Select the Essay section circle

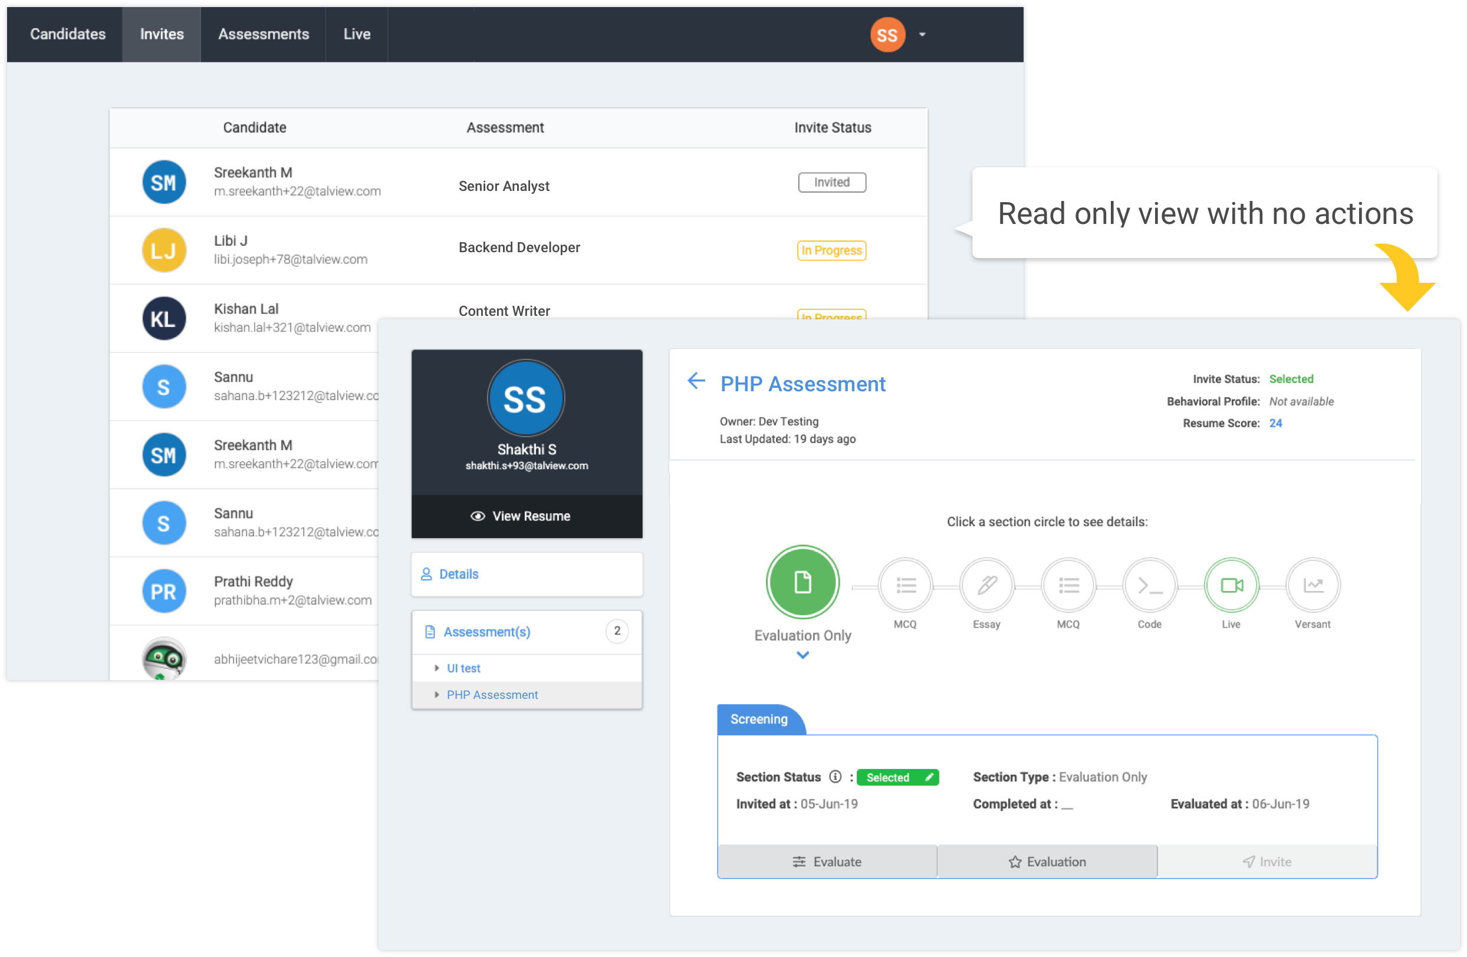987,585
